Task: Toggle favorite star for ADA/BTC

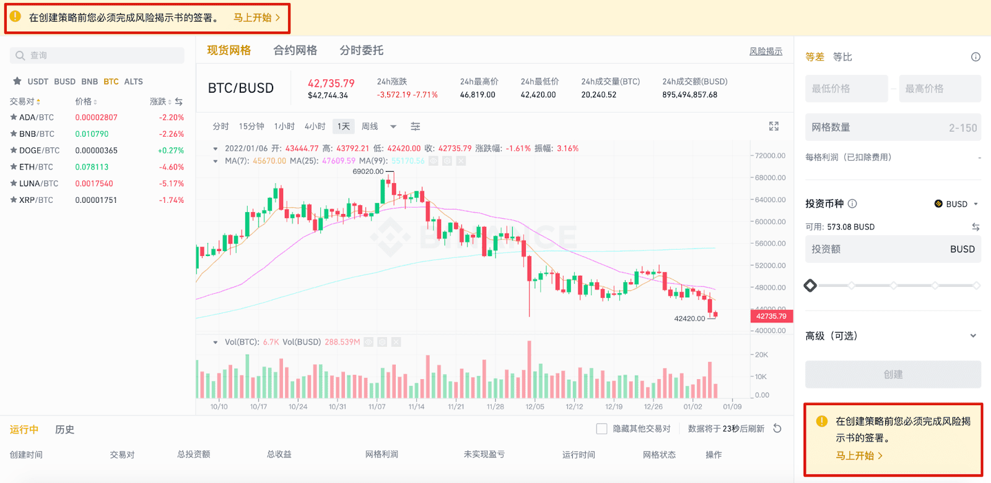Action: click(x=14, y=117)
